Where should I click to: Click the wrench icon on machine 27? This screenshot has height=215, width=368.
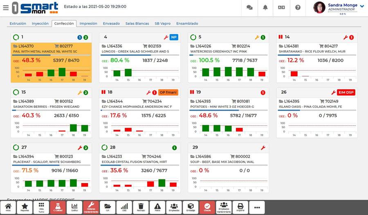[x=80, y=148]
